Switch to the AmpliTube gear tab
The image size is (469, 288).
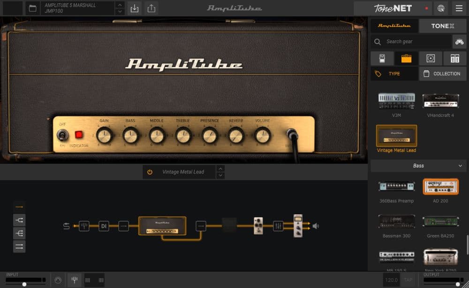(x=394, y=26)
